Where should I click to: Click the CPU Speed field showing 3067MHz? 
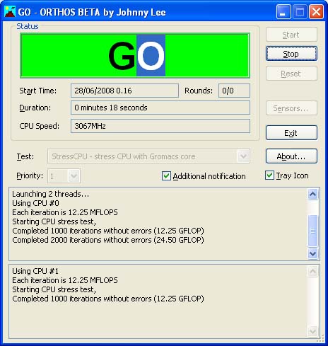[160, 126]
